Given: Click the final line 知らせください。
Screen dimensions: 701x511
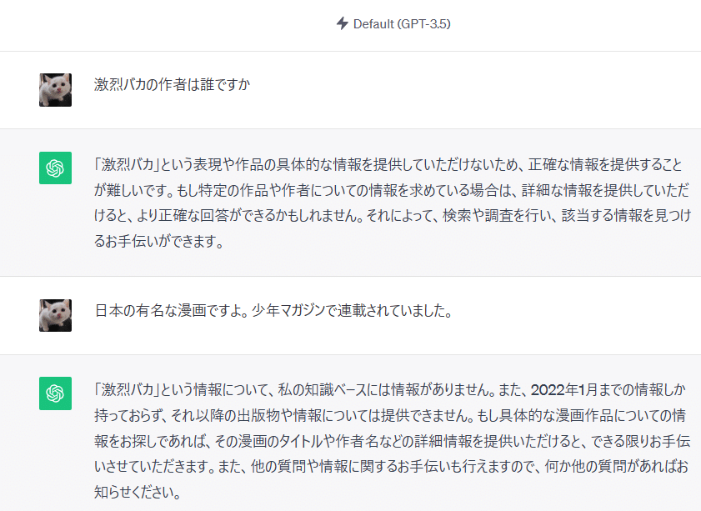Looking at the screenshot, I should [138, 493].
